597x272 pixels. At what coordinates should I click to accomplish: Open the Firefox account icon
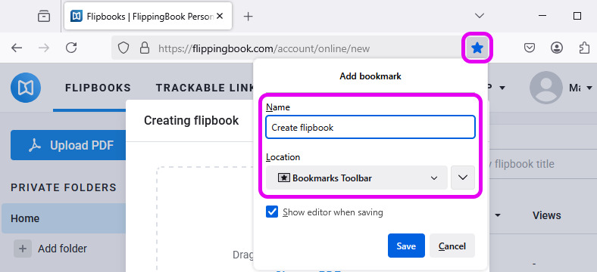pos(557,48)
